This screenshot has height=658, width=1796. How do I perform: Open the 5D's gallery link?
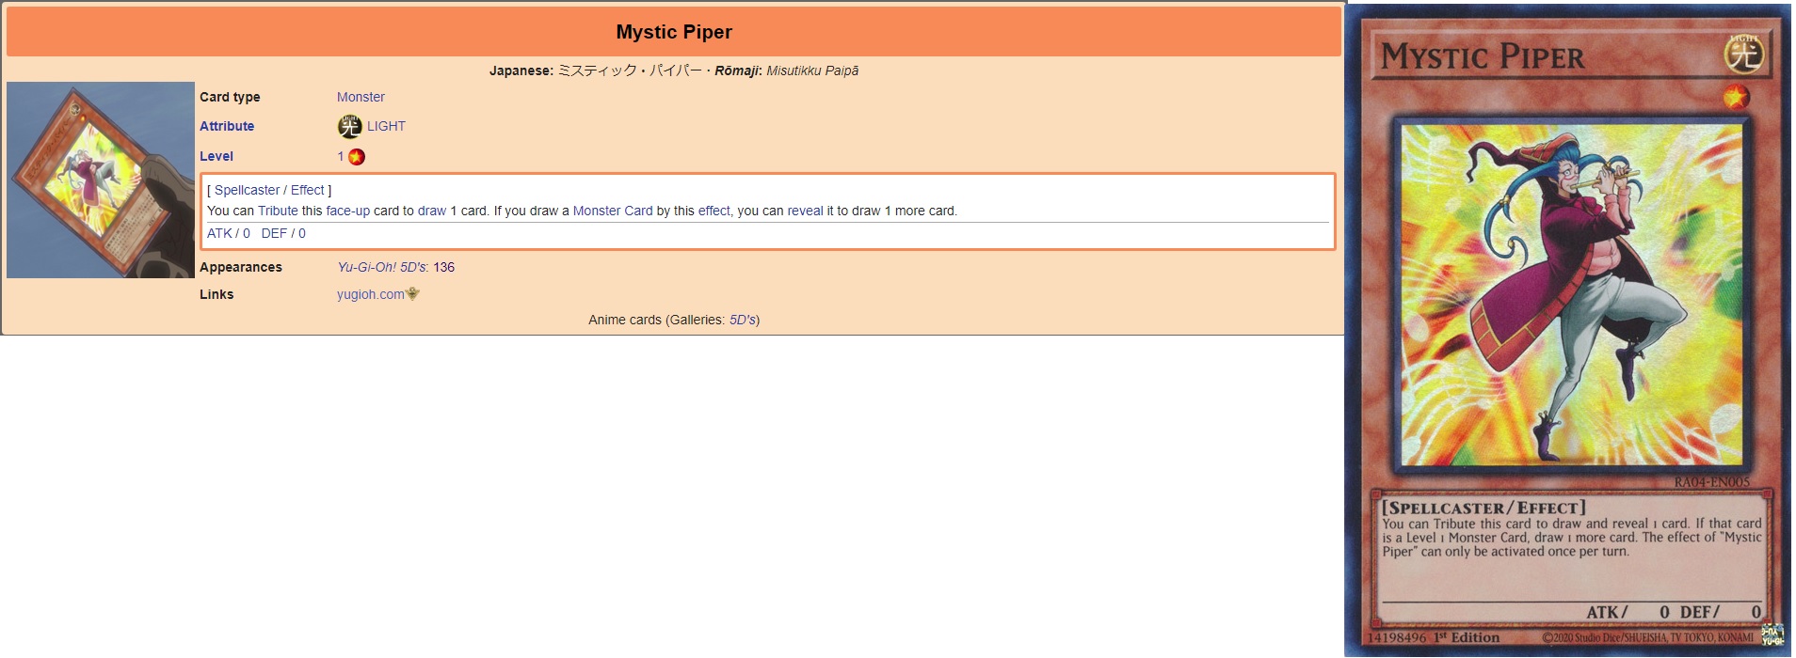(743, 320)
